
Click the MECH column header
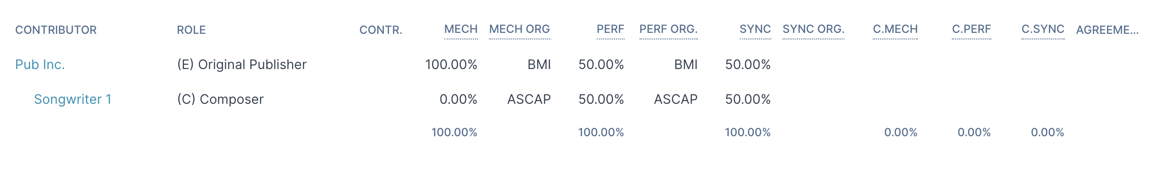[461, 29]
